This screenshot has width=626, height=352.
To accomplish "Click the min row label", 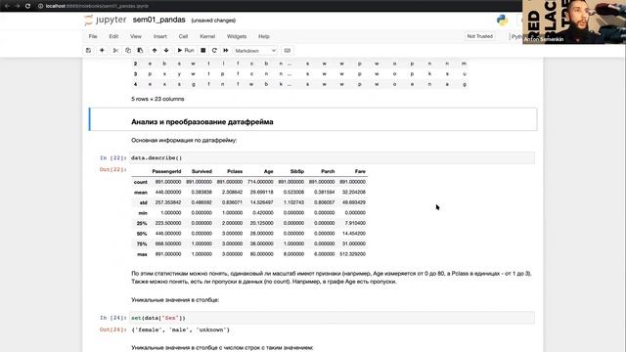I will point(143,213).
